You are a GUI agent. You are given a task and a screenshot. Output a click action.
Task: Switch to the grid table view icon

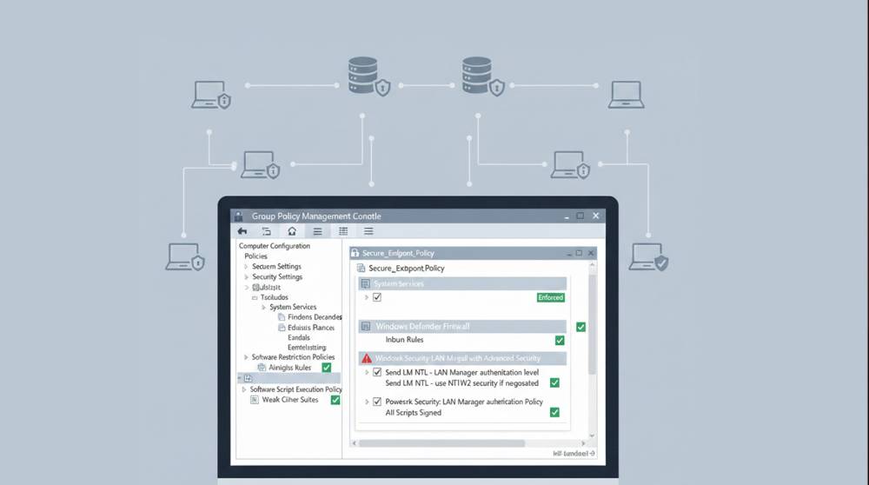343,231
